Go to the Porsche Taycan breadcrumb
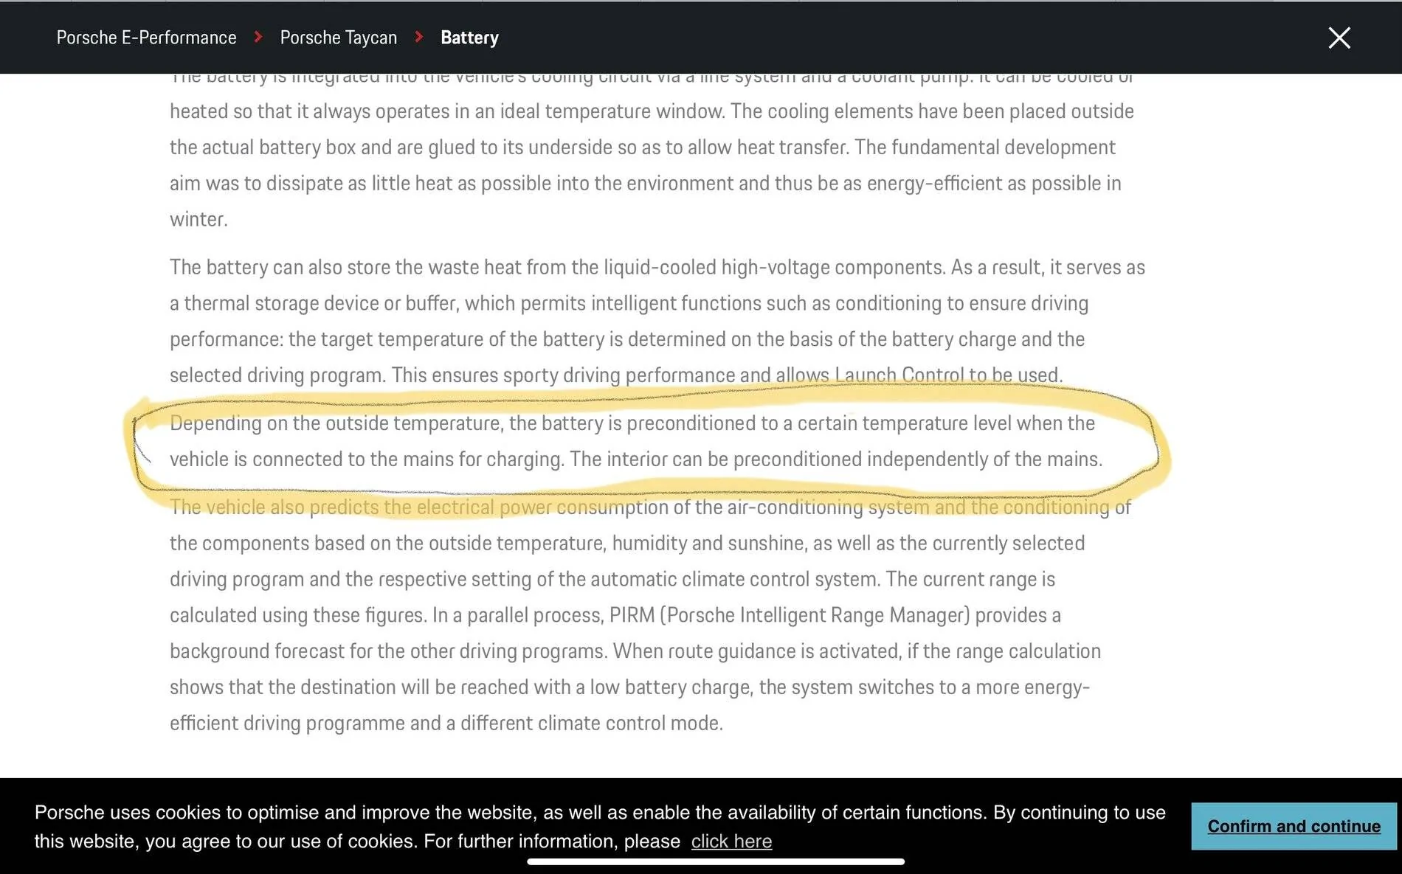1402x874 pixels. 339,38
